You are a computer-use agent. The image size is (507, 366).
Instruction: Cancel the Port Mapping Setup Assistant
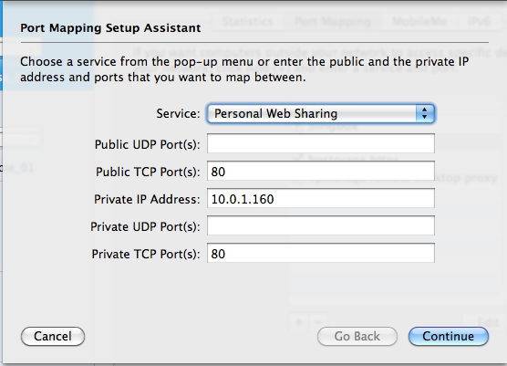(53, 336)
